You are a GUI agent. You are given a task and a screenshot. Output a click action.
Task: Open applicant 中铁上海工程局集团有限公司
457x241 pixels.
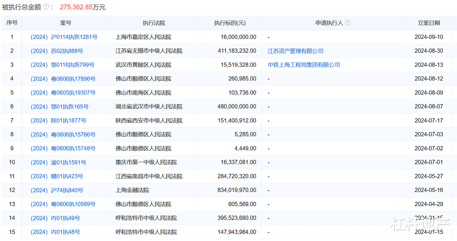coord(304,65)
